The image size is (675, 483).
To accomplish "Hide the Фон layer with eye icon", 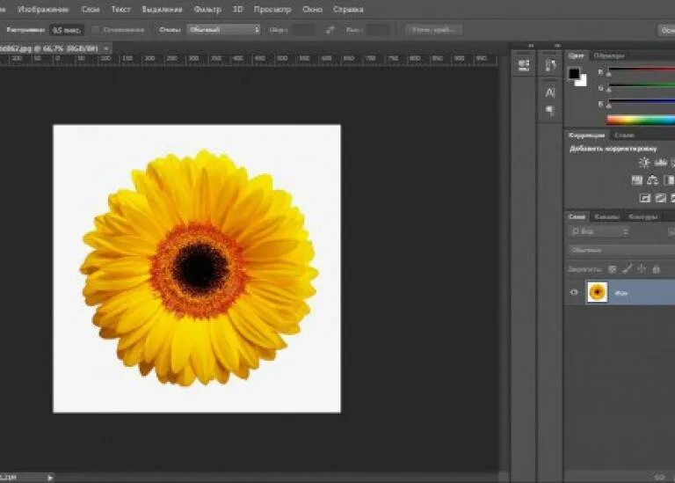I will (x=574, y=292).
